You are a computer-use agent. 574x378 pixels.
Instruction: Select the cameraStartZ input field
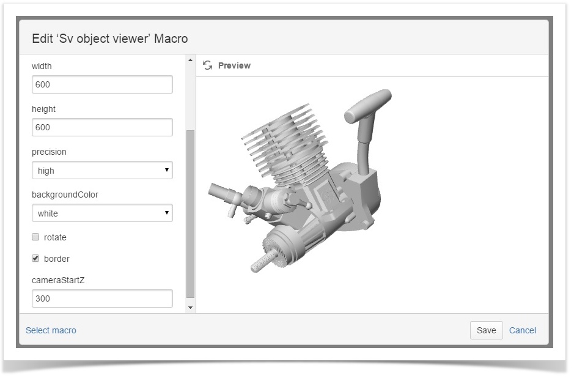pos(102,298)
